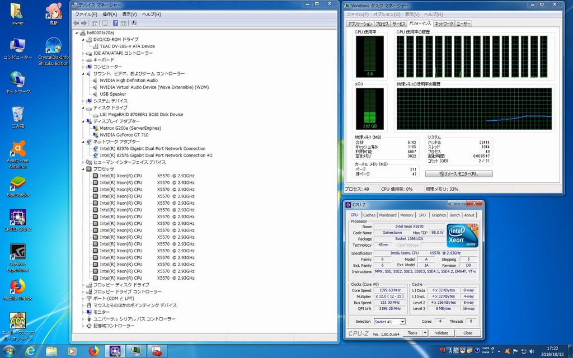Open the Mozilla Firefox desktop icon
Viewport: 573px width, 358px height.
pyautogui.click(x=17, y=290)
